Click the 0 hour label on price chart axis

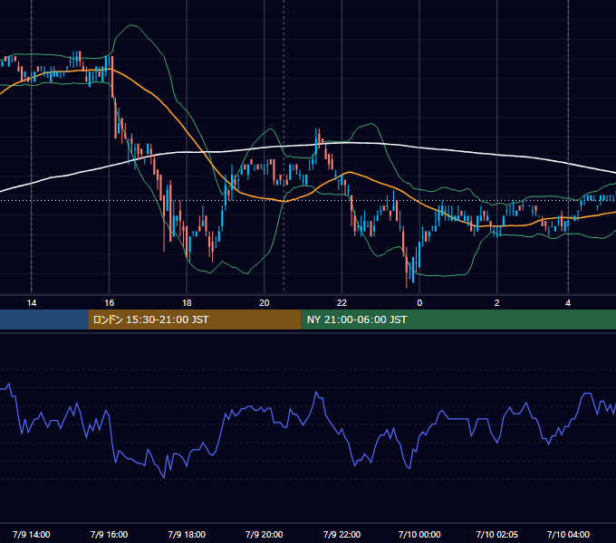pos(419,303)
